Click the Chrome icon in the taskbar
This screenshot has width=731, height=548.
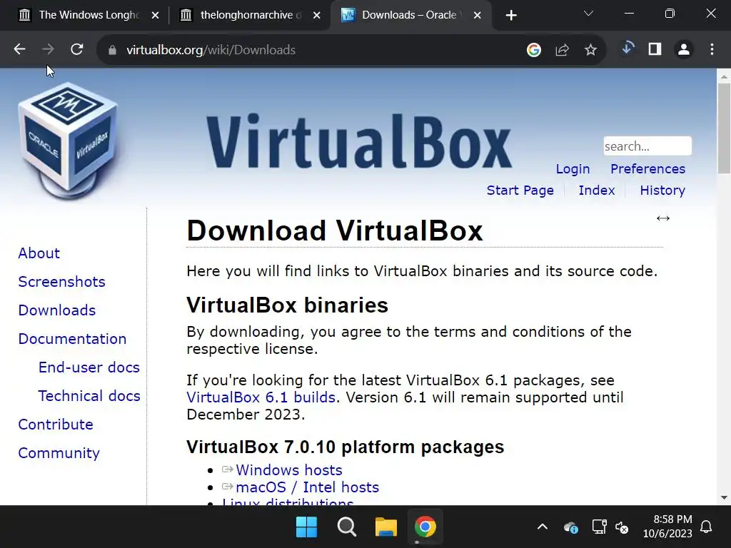pyautogui.click(x=425, y=527)
